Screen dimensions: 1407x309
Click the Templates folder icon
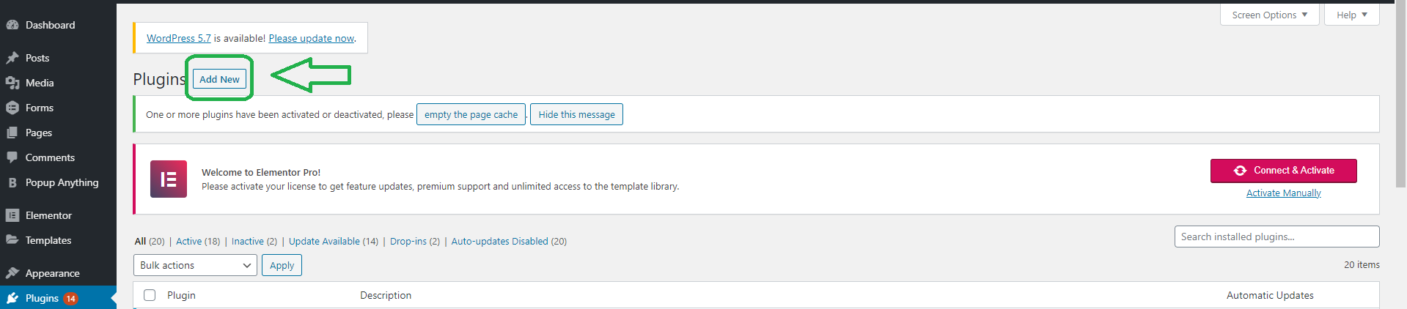tap(12, 240)
